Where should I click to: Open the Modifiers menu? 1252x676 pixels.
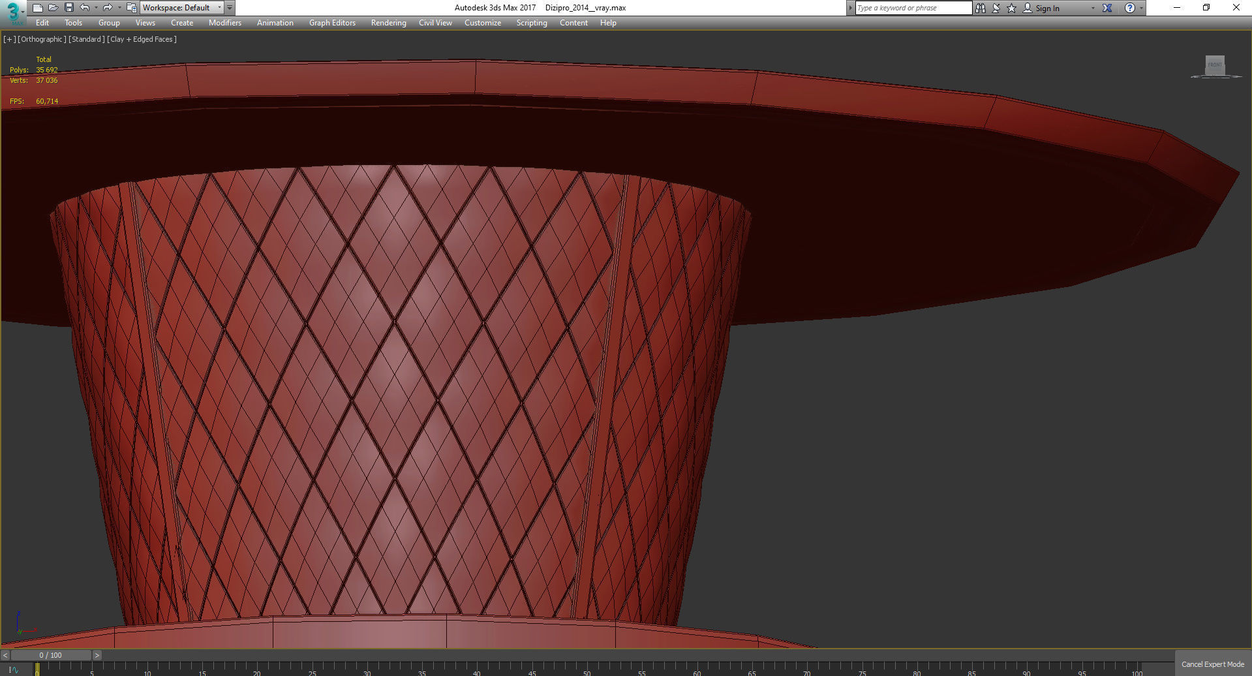225,23
